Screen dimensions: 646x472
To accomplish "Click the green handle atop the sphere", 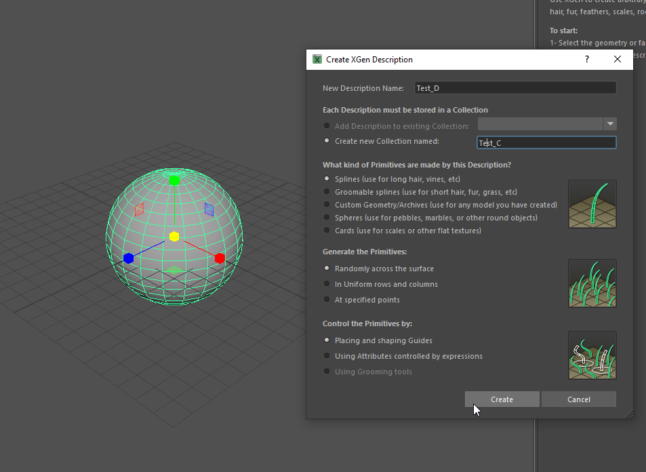I will pyautogui.click(x=174, y=180).
